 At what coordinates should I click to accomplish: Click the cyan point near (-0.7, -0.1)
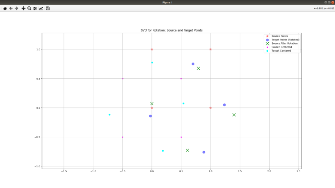tap(110, 115)
